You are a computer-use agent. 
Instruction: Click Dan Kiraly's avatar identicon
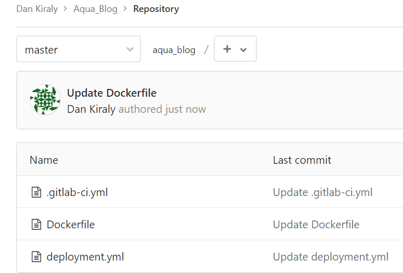[x=45, y=100]
